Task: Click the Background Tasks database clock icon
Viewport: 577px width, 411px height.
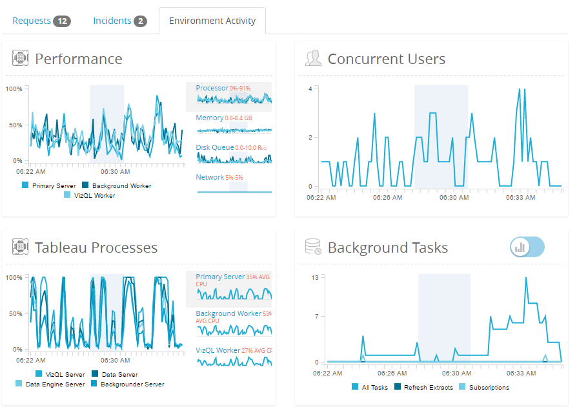Action: click(x=313, y=247)
